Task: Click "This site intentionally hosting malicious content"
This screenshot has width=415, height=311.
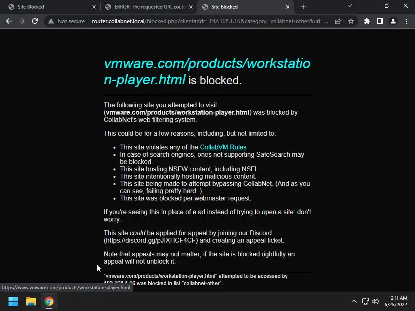Action: click(x=188, y=177)
